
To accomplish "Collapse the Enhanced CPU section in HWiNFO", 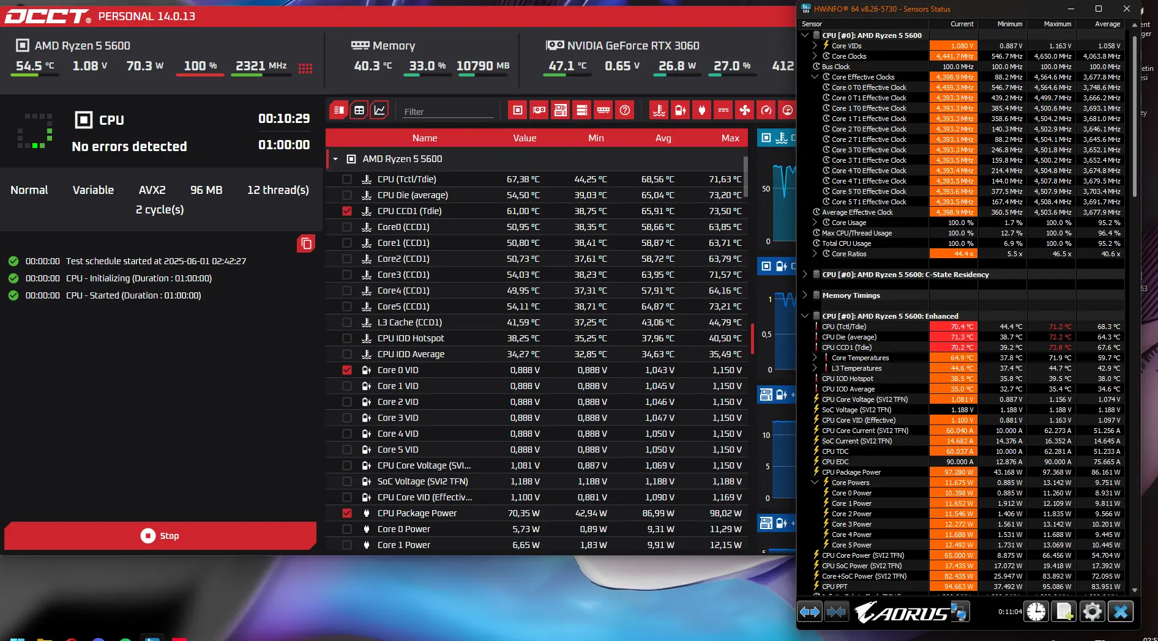I will (805, 316).
